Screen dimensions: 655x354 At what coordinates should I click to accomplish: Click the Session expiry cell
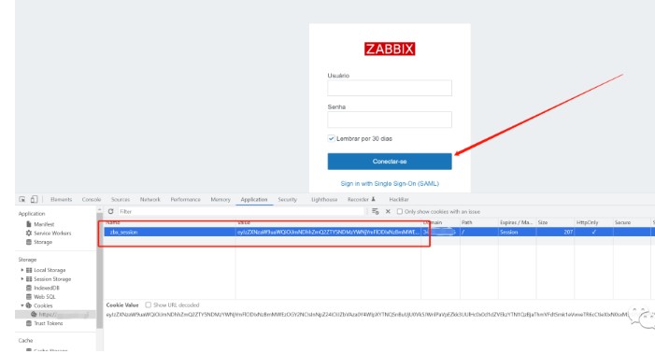517,232
